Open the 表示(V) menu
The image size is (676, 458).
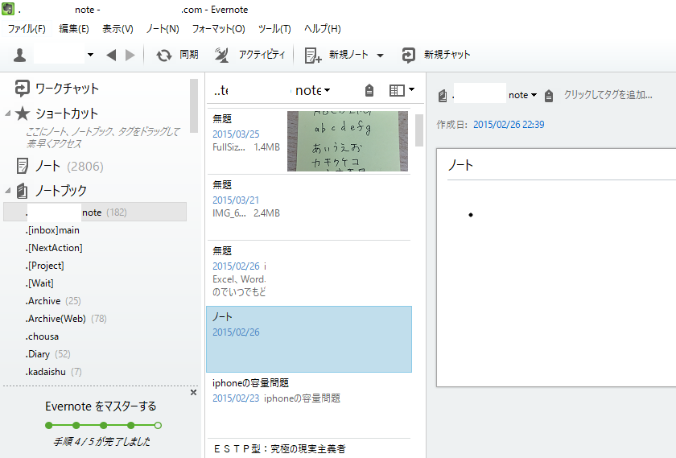[117, 29]
